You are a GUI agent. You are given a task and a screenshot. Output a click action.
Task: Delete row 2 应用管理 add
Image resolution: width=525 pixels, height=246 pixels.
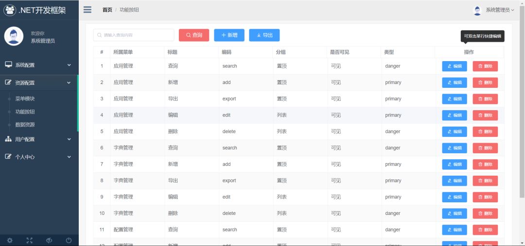coord(485,82)
